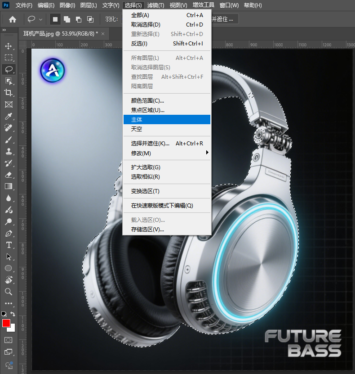This screenshot has height=374, width=355.
Task: Toggle Quick Mask mode icon in toolbar
Action: (x=9, y=340)
